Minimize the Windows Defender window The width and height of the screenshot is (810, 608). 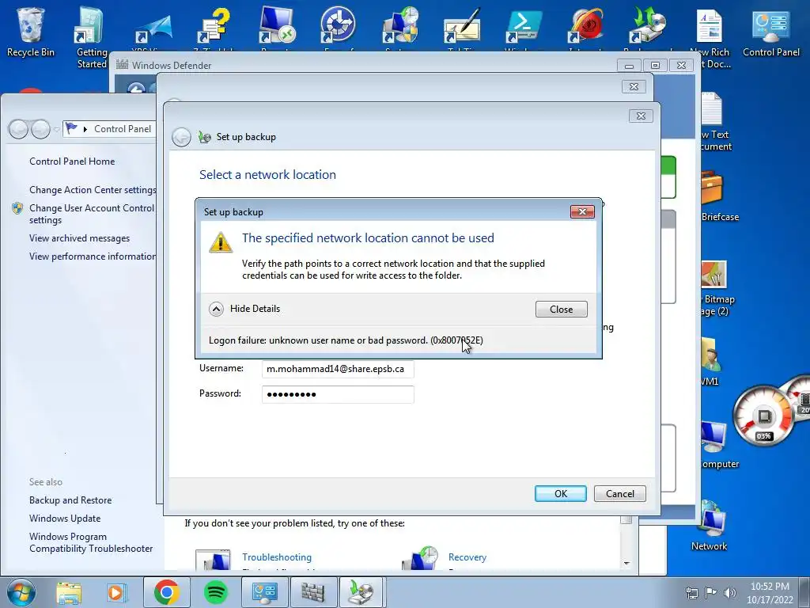(x=629, y=66)
